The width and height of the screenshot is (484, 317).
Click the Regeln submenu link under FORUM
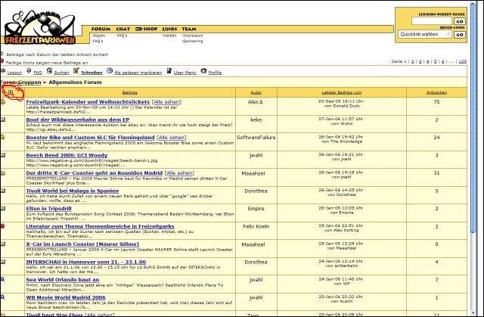pos(99,36)
